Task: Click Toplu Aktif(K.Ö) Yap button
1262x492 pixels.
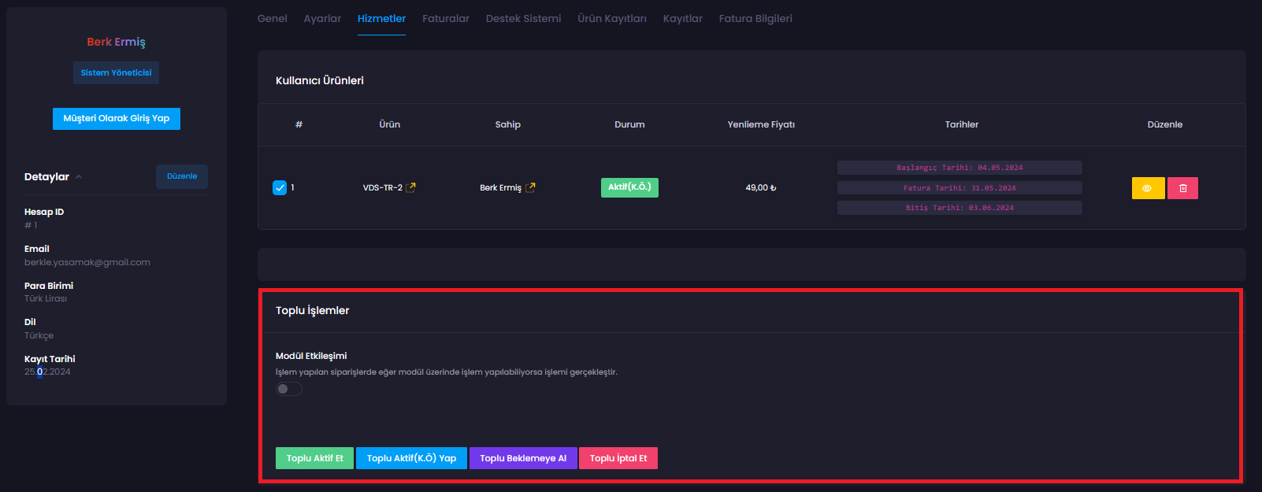Action: [x=412, y=458]
